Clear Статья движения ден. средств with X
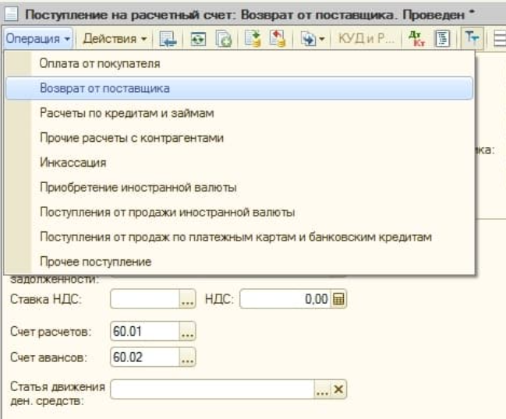The width and height of the screenshot is (506, 419). point(338,389)
